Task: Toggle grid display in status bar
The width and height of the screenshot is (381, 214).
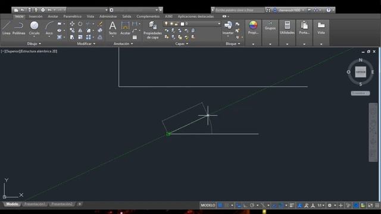Action: click(220, 205)
